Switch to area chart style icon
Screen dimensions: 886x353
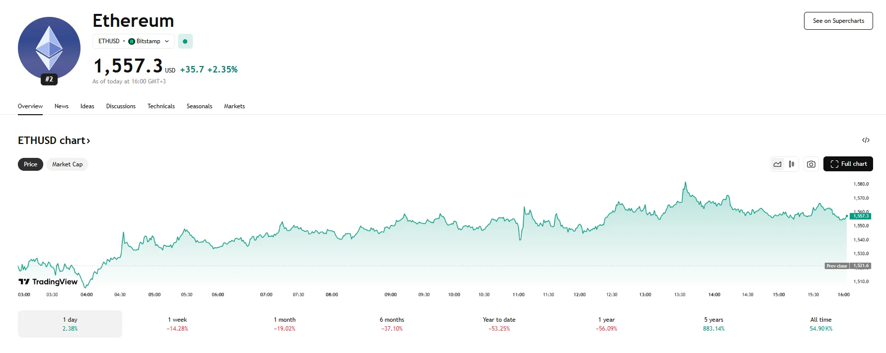click(777, 164)
